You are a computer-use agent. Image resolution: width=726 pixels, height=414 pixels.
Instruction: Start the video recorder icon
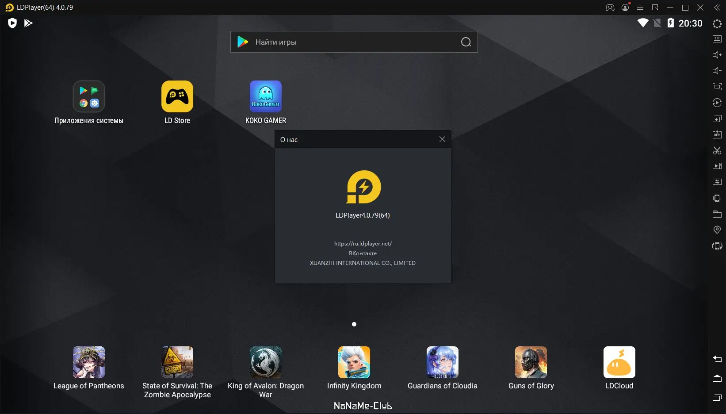717,166
